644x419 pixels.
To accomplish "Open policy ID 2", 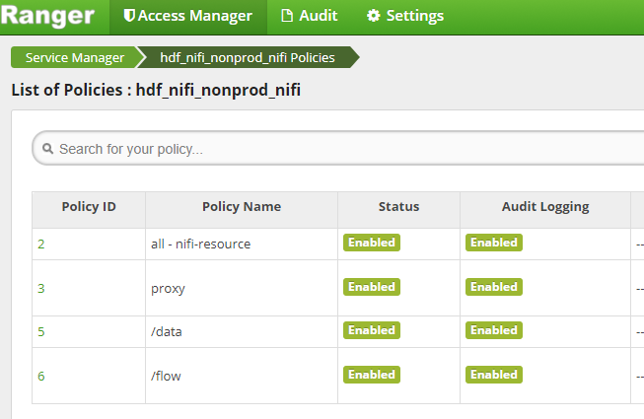I will (x=41, y=244).
